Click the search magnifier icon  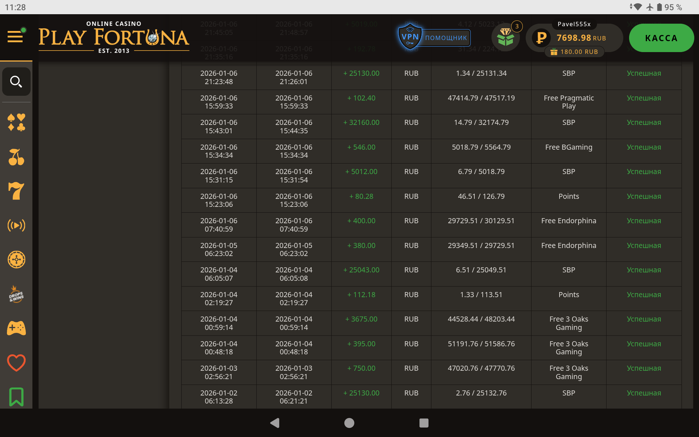tap(16, 82)
